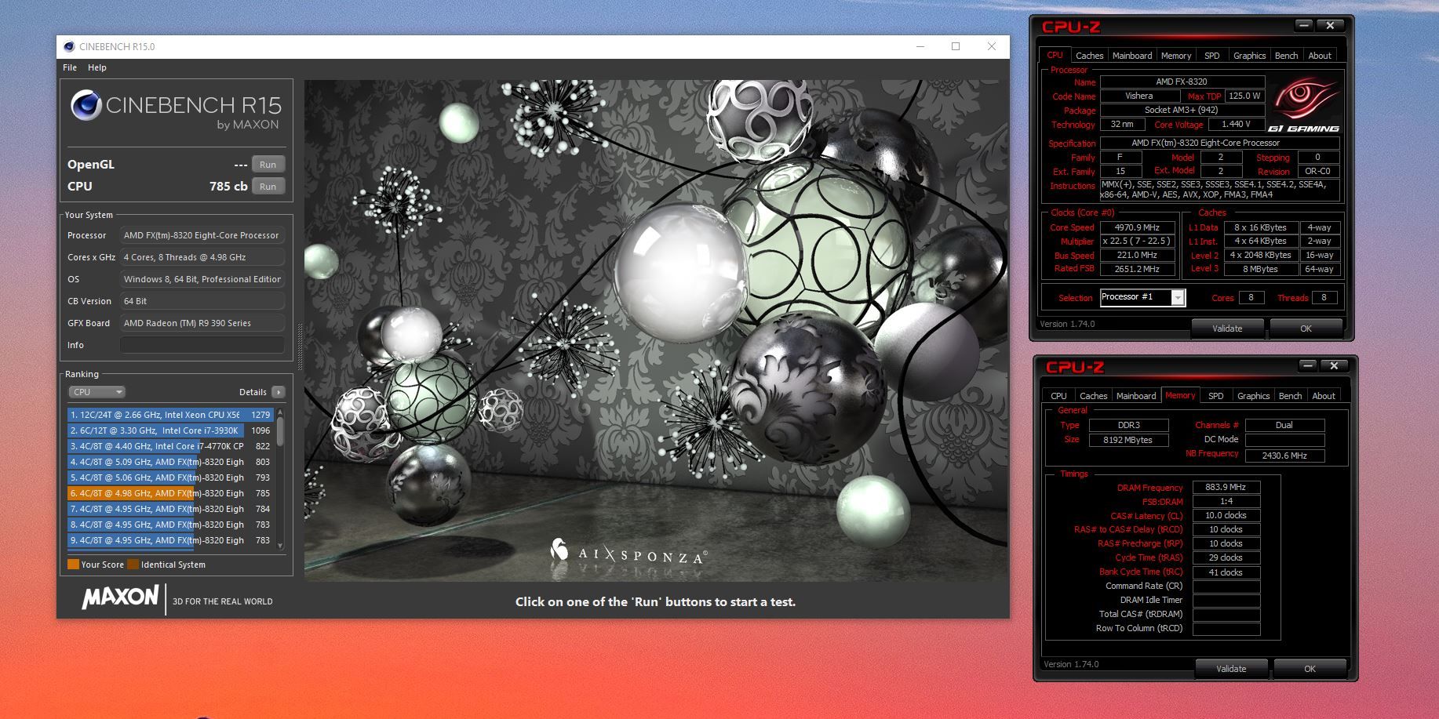Run the OpenGL benchmark

coord(268,165)
